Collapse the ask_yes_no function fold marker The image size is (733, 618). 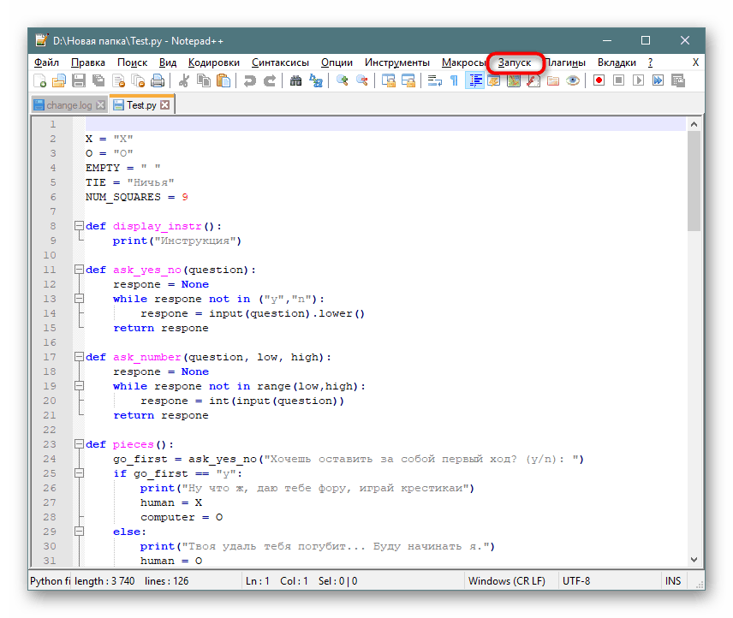pyautogui.click(x=80, y=270)
